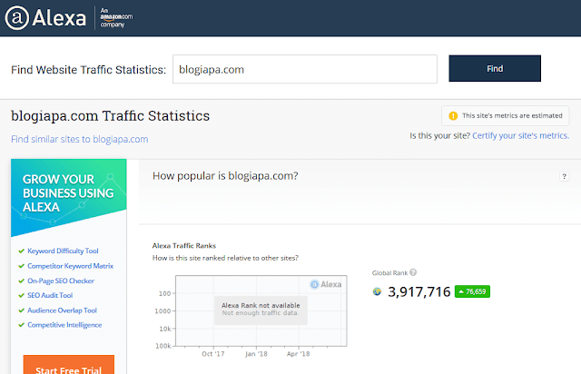Screen dimensions: 581x374
Task: Open 'Find similar sites to blogiapa.com' link
Action: point(79,140)
